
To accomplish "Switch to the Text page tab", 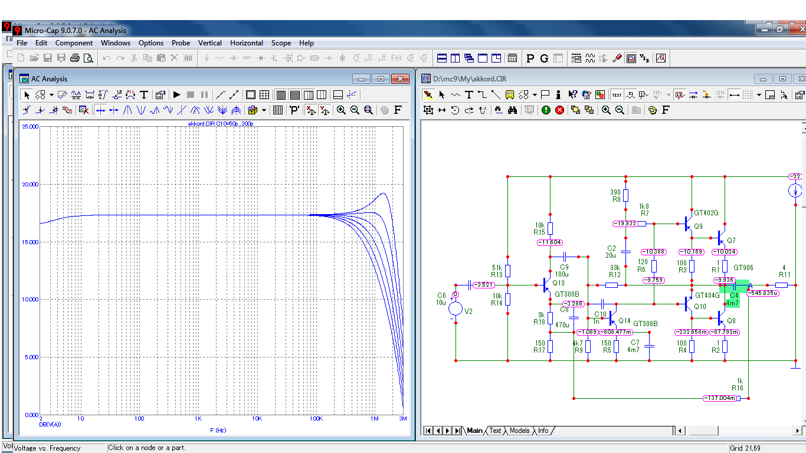I will [495, 431].
